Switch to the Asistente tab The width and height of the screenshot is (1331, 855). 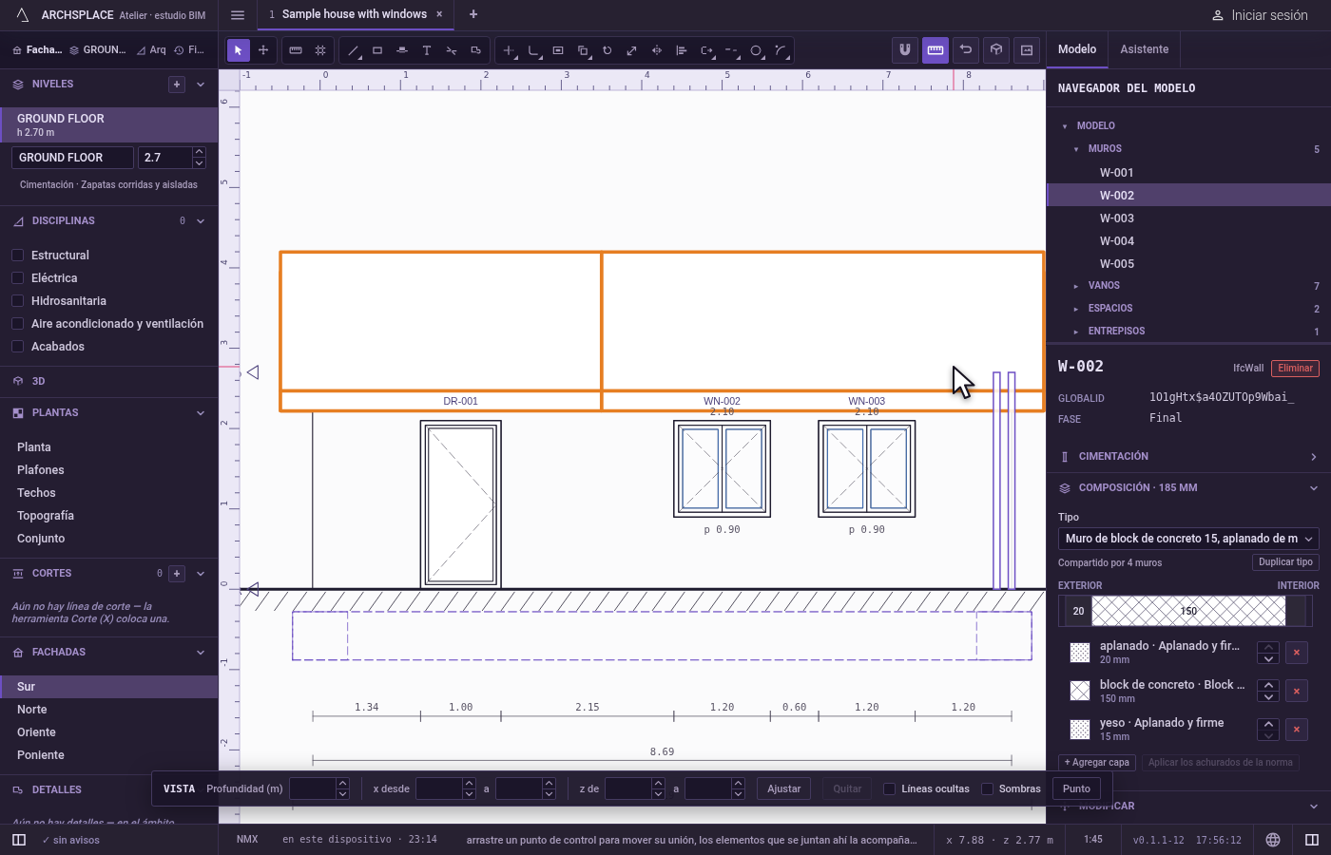coord(1144,49)
